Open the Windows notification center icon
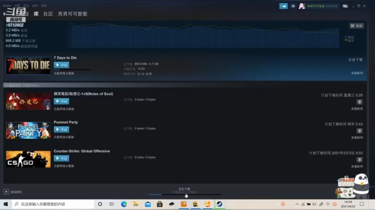 pyautogui.click(x=362, y=204)
